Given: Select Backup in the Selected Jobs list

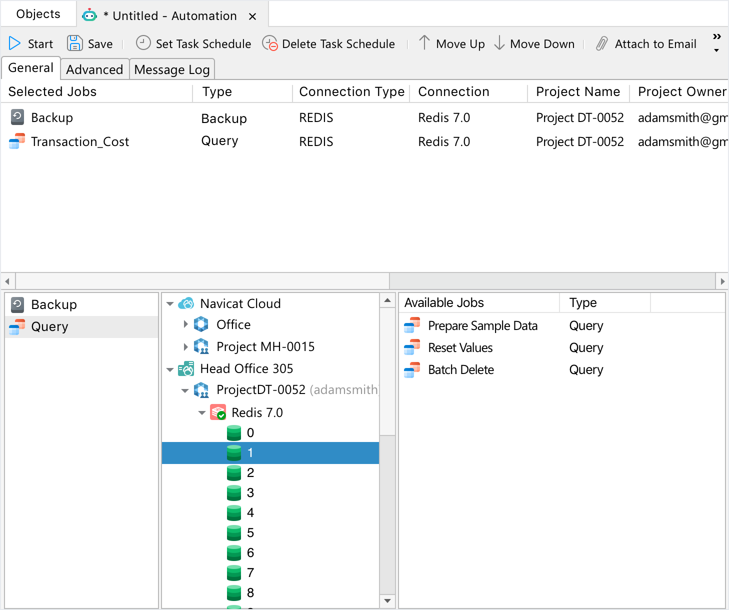Looking at the screenshot, I should pyautogui.click(x=364, y=117).
